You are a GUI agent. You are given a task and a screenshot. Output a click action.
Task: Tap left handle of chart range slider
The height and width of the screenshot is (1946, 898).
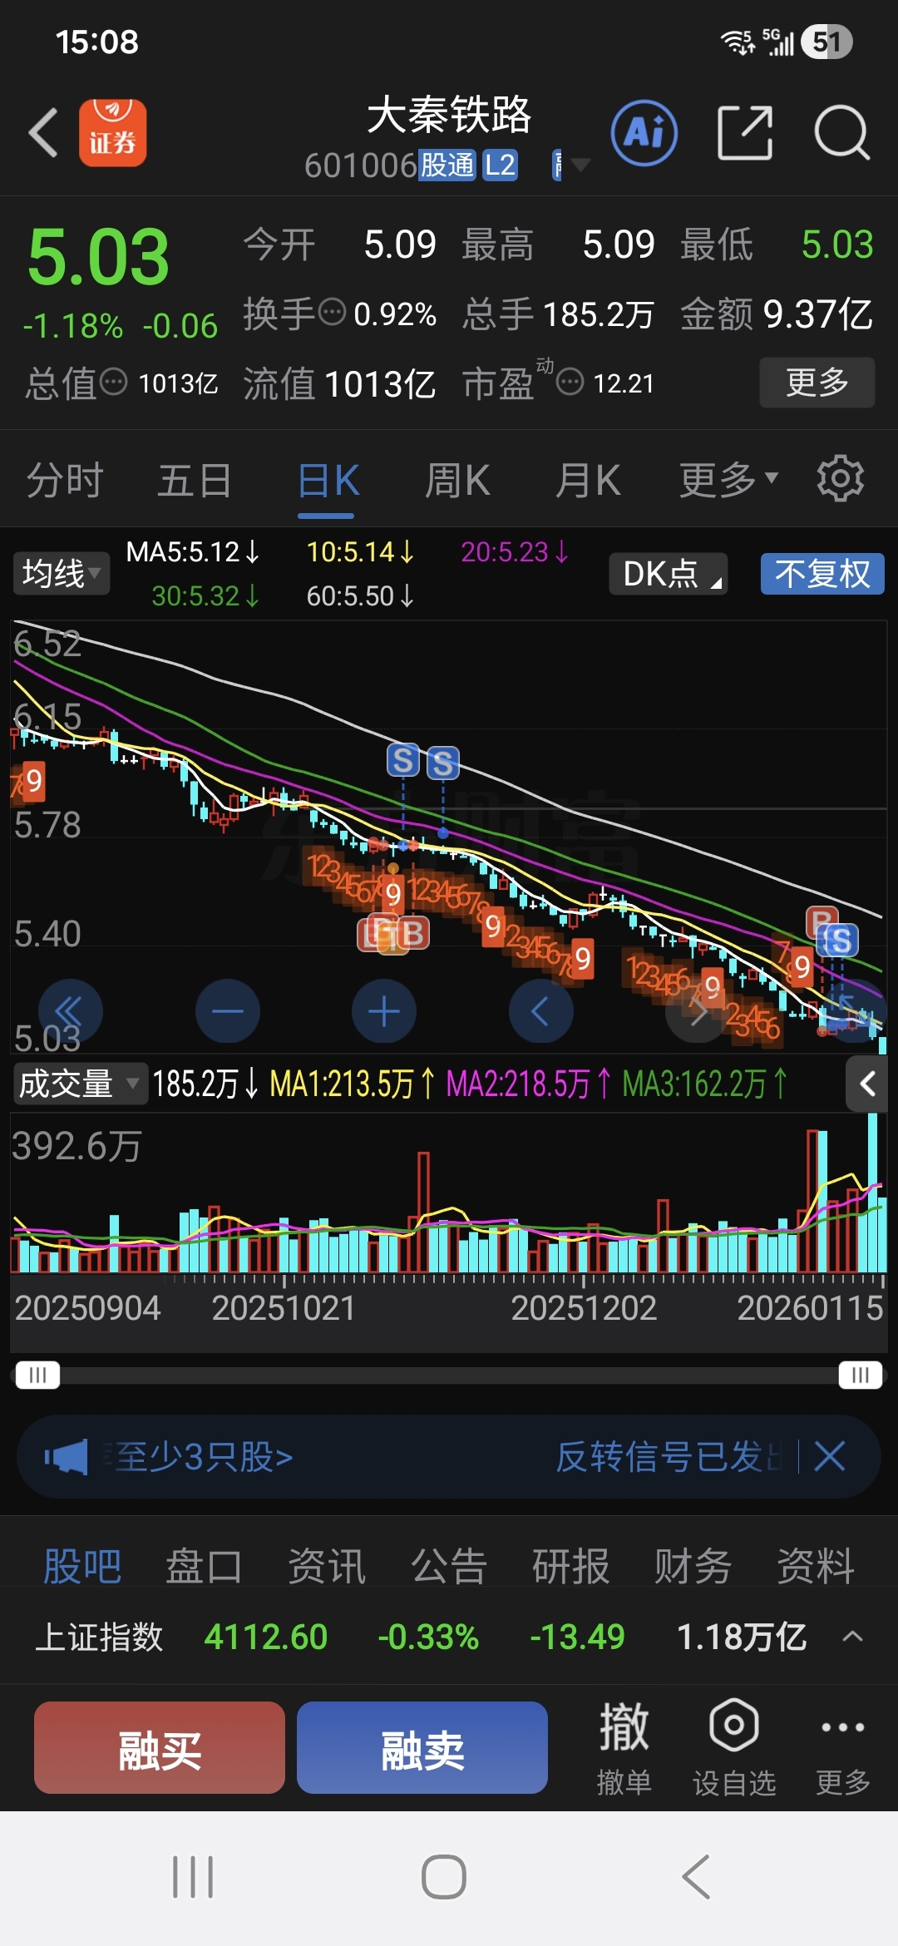click(37, 1375)
